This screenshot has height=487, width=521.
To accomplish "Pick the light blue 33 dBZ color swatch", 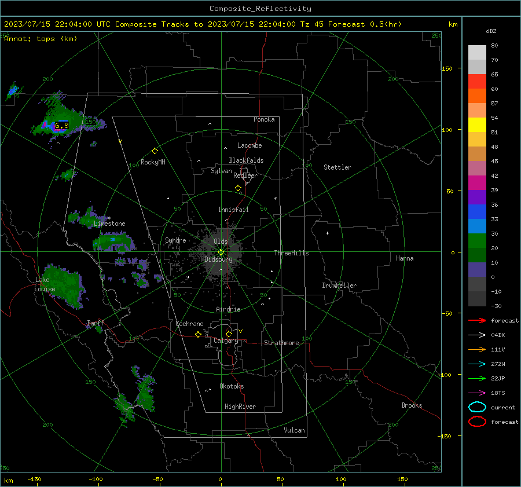I will pos(477,226).
